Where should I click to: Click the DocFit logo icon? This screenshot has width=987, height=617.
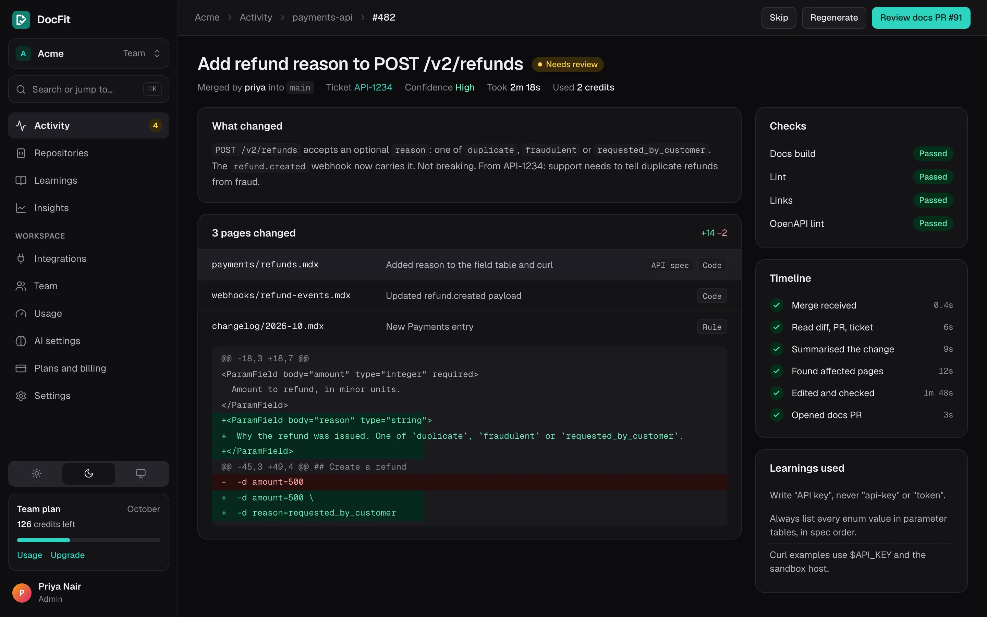21,19
